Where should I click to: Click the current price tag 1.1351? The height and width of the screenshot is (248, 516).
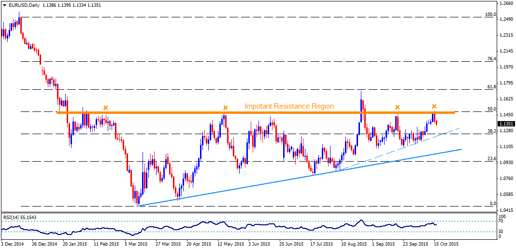(505, 124)
